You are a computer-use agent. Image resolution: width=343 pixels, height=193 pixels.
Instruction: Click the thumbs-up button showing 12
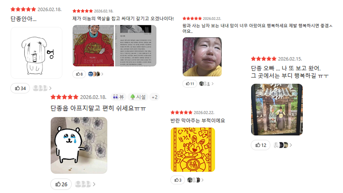pos(261,145)
